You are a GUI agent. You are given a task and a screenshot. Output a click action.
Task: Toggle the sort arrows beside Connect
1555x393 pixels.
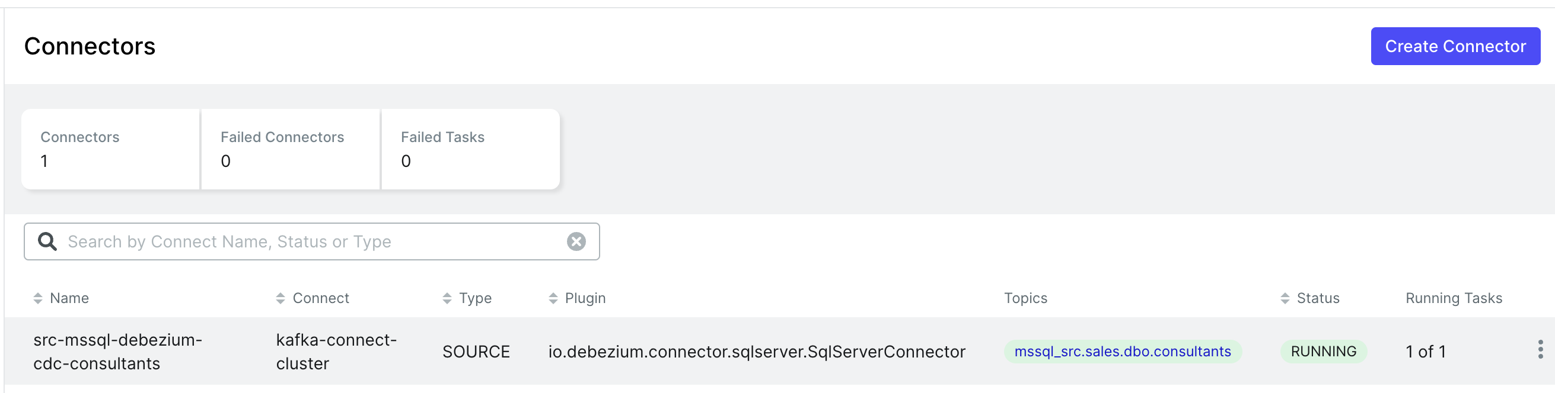[280, 298]
